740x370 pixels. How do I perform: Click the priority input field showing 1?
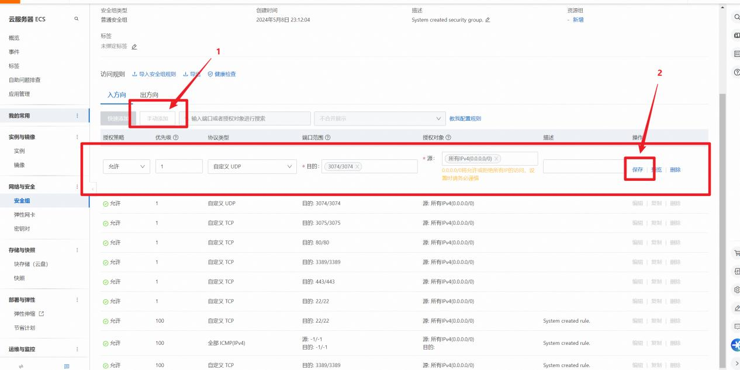(179, 166)
